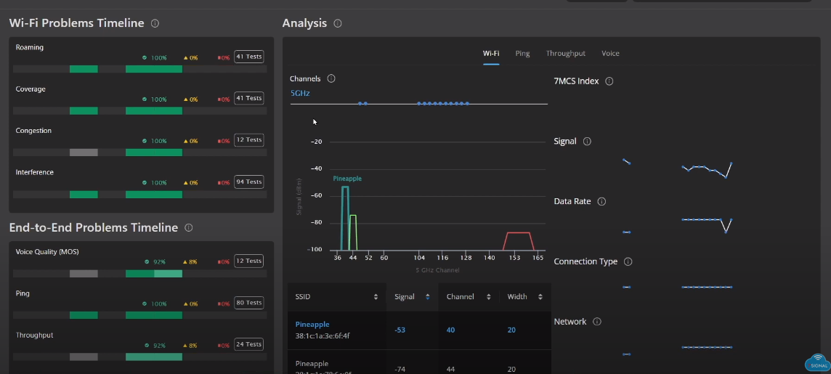Click the Network info icon
Screen dimensions: 831x374
(597, 322)
